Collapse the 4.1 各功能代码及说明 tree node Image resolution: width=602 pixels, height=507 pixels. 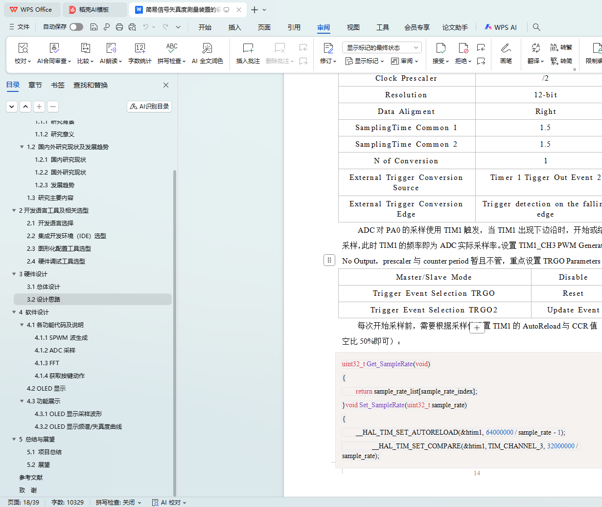[22, 325]
